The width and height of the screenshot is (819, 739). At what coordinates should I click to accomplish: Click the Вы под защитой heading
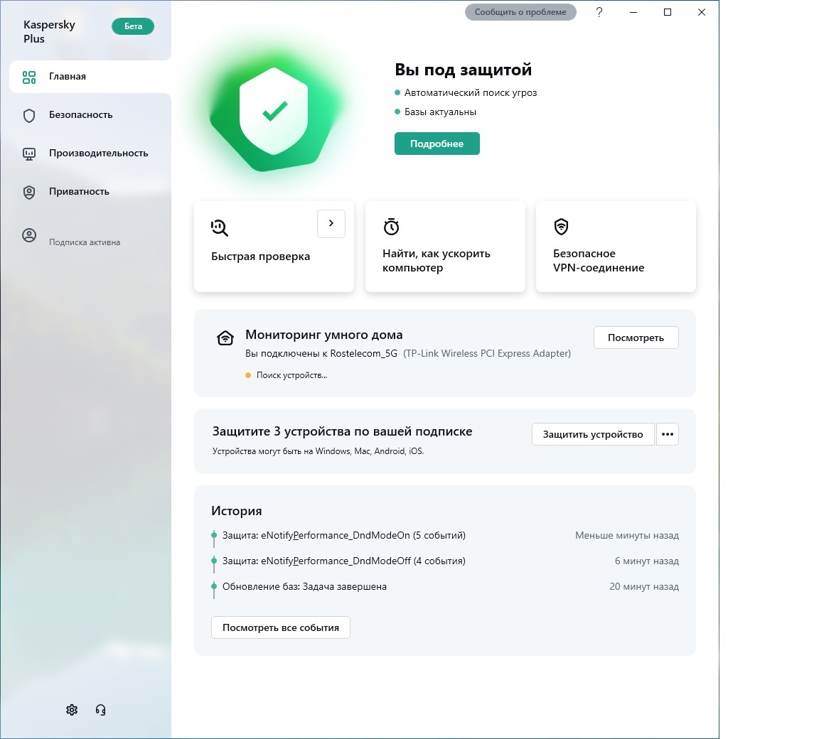coord(463,70)
